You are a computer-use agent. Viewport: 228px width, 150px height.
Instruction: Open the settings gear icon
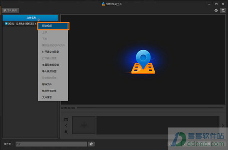coord(216,10)
